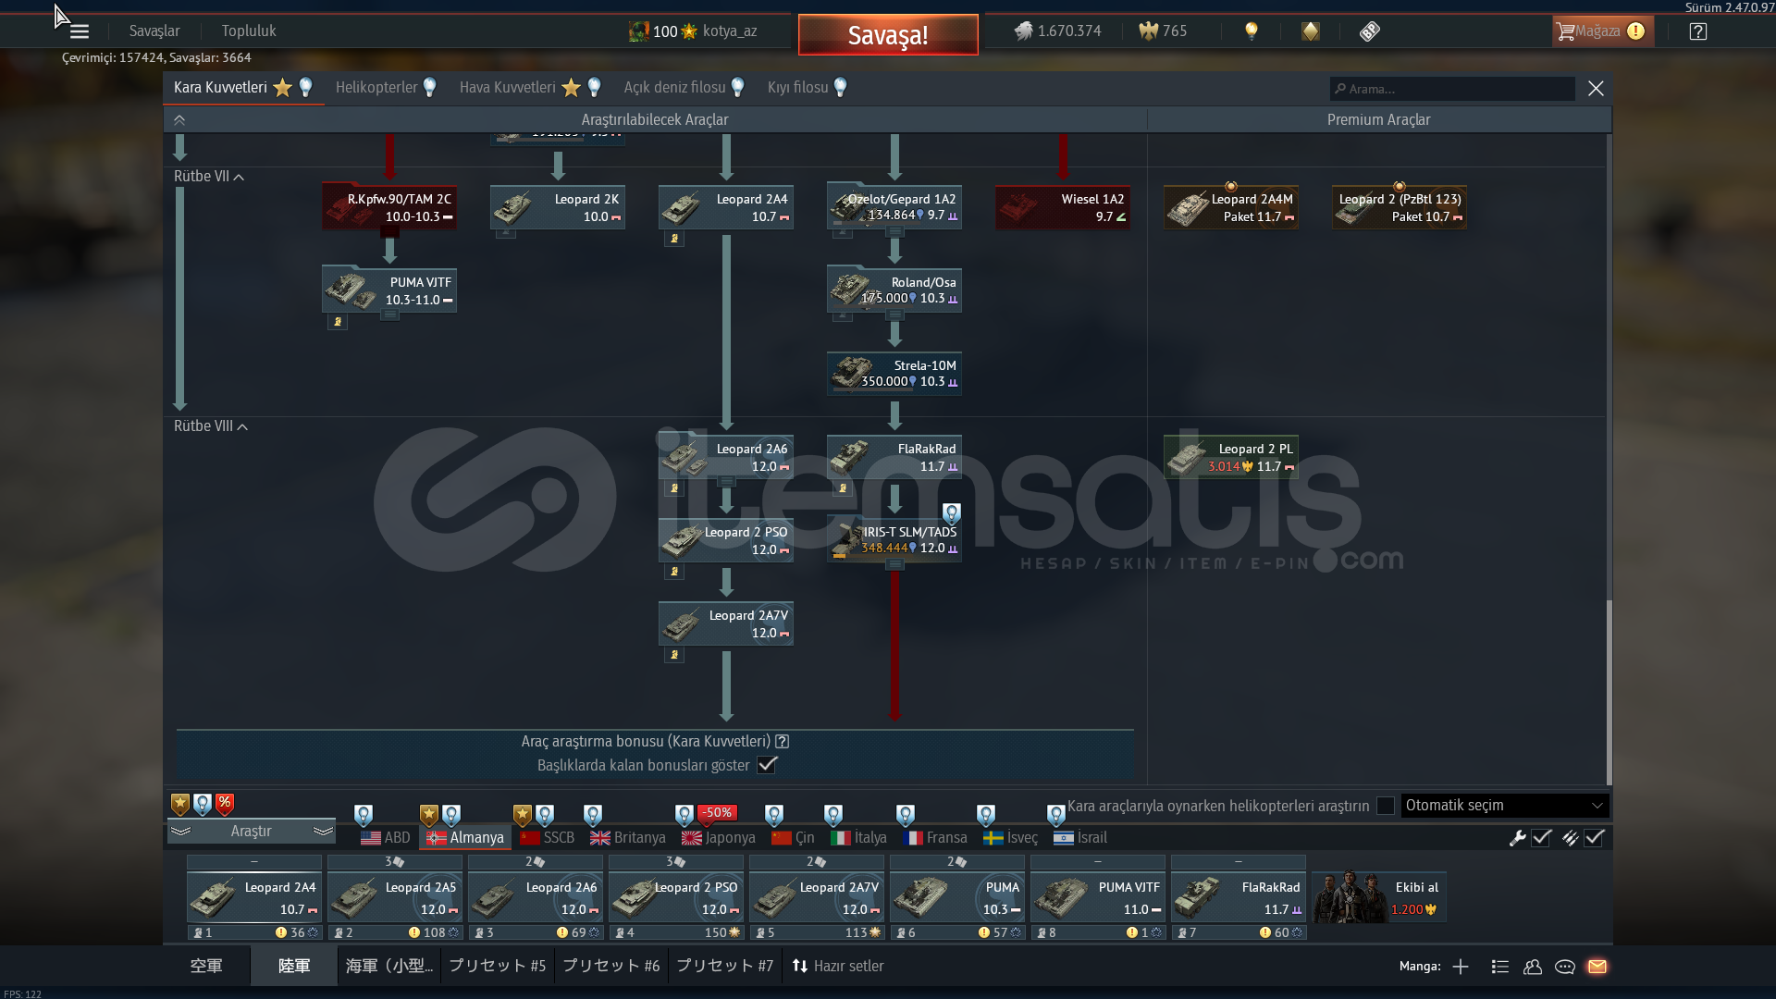Click the Mağaza shop cart button
This screenshot has width=1776, height=999.
click(x=1602, y=31)
